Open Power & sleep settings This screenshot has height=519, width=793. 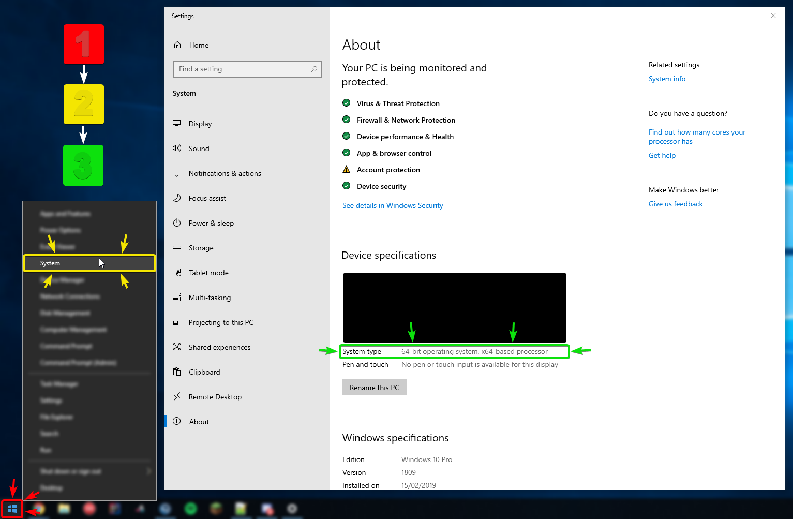click(211, 223)
